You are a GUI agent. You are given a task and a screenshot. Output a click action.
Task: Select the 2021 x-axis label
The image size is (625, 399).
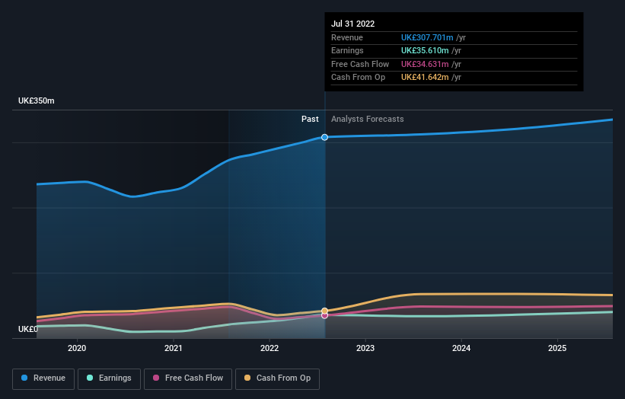coord(174,349)
